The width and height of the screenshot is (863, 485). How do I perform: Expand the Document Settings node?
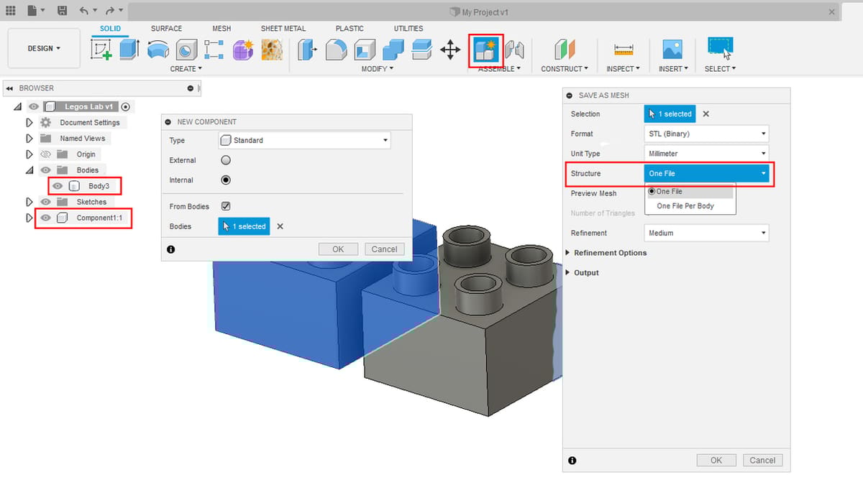pyautogui.click(x=29, y=122)
